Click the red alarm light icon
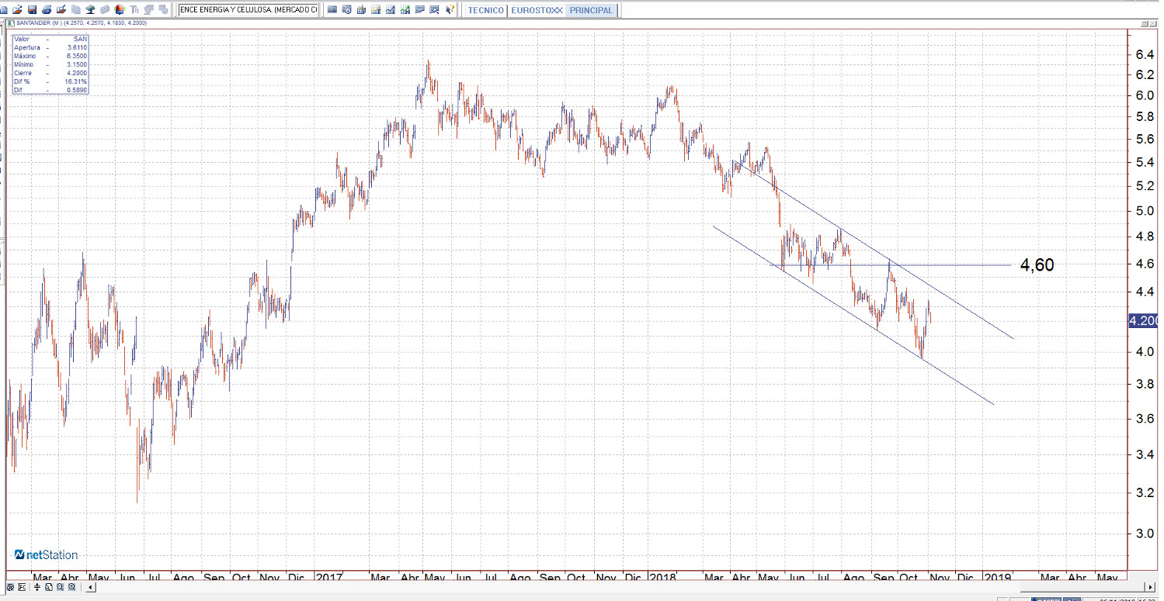 120,10
